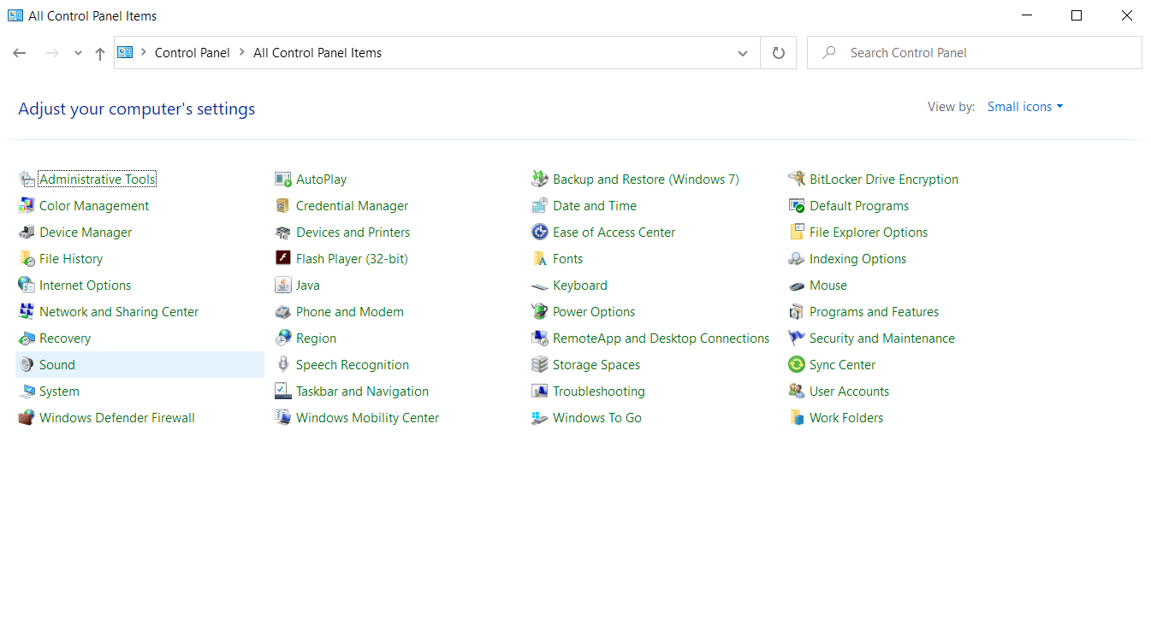Screen dimensions: 1151x630
Task: Open the View by Small icons dropdown
Action: point(1024,107)
